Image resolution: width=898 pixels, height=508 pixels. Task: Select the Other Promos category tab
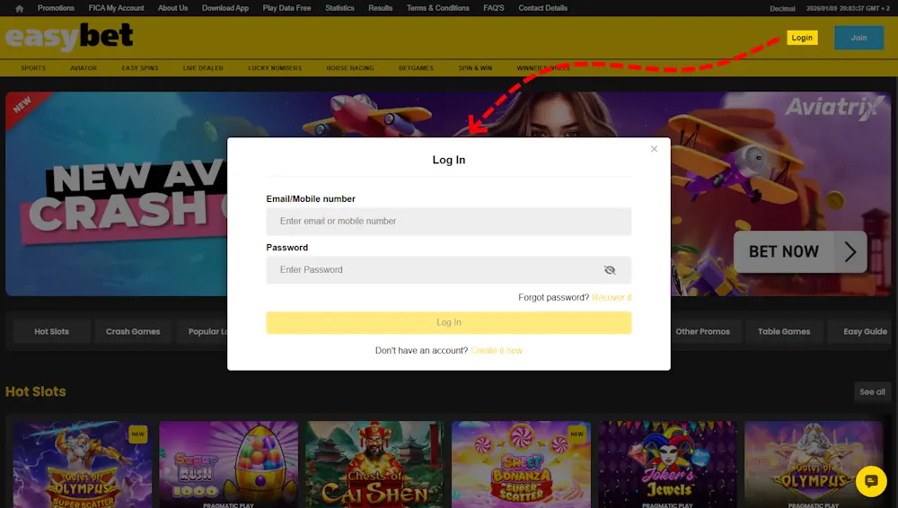pos(703,331)
